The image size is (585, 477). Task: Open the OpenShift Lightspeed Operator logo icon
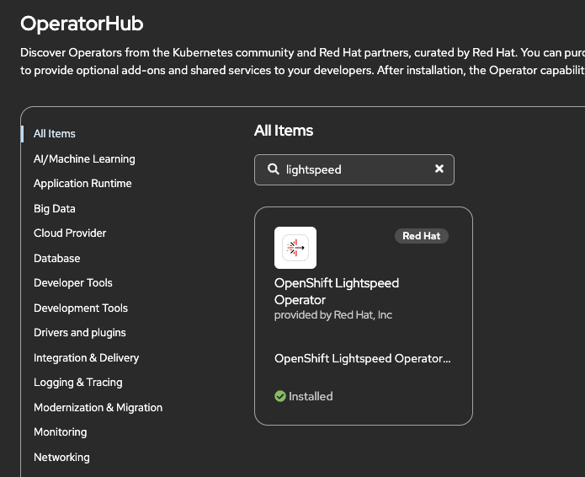click(295, 248)
